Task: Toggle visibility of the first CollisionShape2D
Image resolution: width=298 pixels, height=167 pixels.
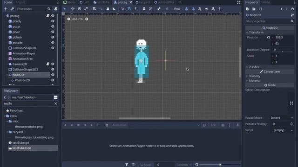Action: tap(53, 48)
